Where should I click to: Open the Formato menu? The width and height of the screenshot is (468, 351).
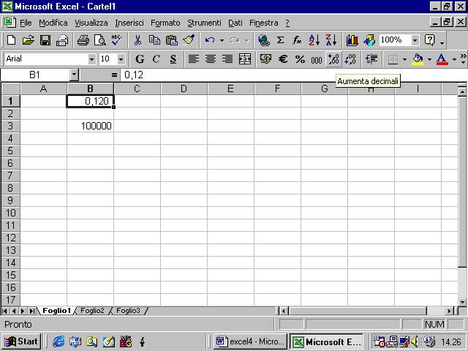165,23
